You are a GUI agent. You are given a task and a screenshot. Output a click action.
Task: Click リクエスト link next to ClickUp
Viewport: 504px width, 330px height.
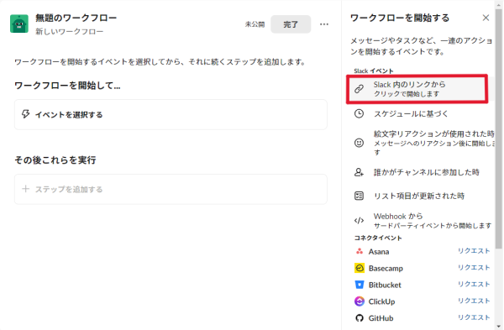(474, 301)
